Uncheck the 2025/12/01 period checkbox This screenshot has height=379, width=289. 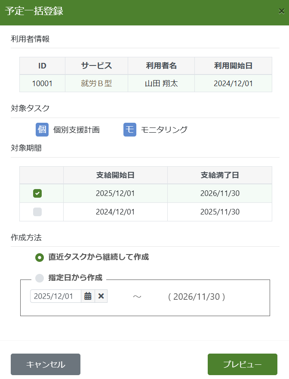click(37, 193)
